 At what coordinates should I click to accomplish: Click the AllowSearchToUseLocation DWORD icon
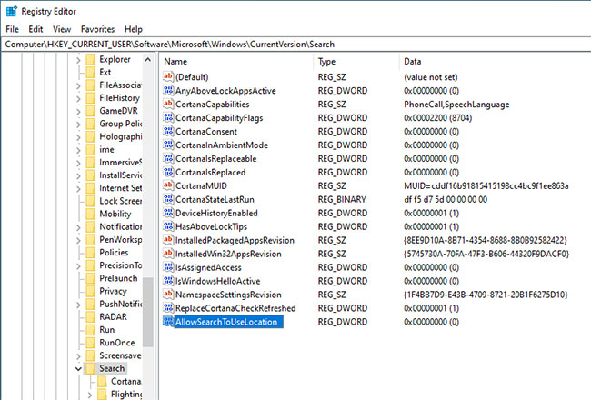click(168, 321)
